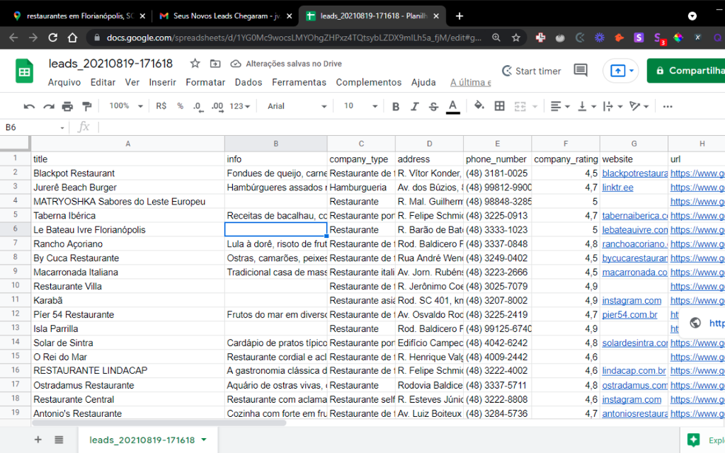Viewport: 725px width, 453px height.
Task: Open the vertical align dropdown
Action: pyautogui.click(x=586, y=106)
